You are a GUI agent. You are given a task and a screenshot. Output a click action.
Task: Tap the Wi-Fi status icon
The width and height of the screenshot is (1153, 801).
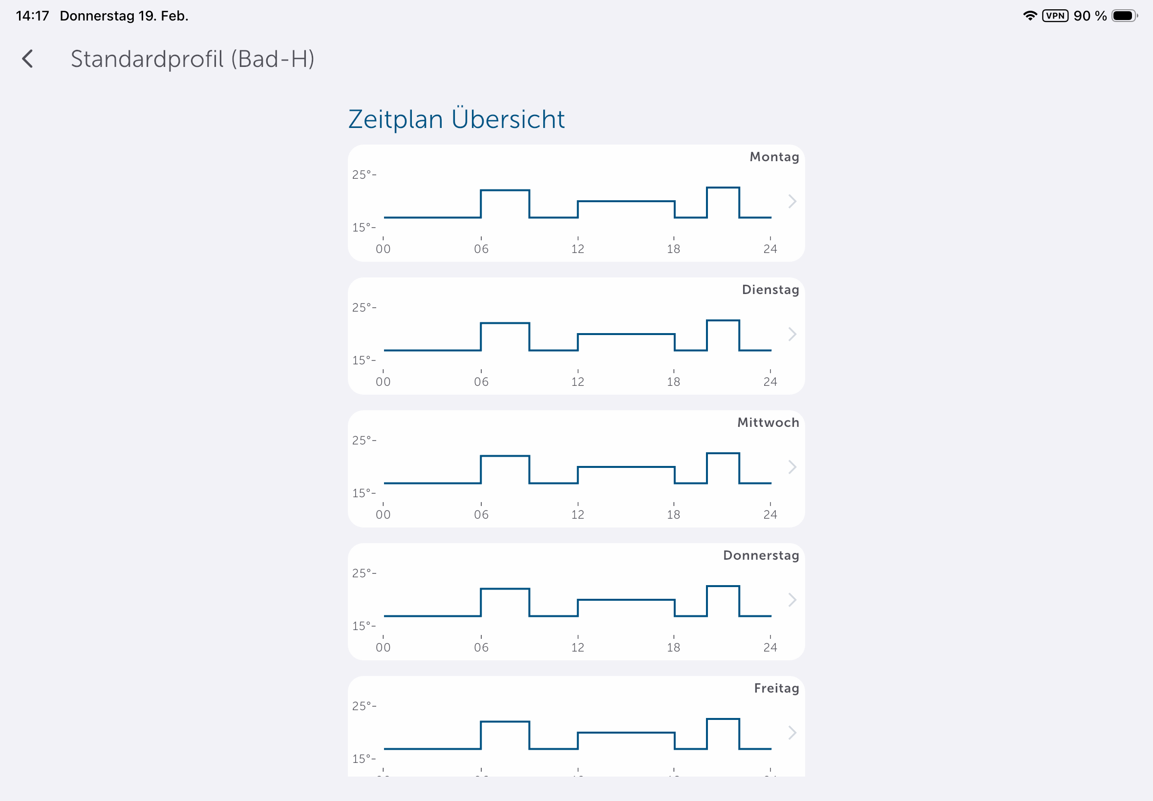click(1029, 16)
